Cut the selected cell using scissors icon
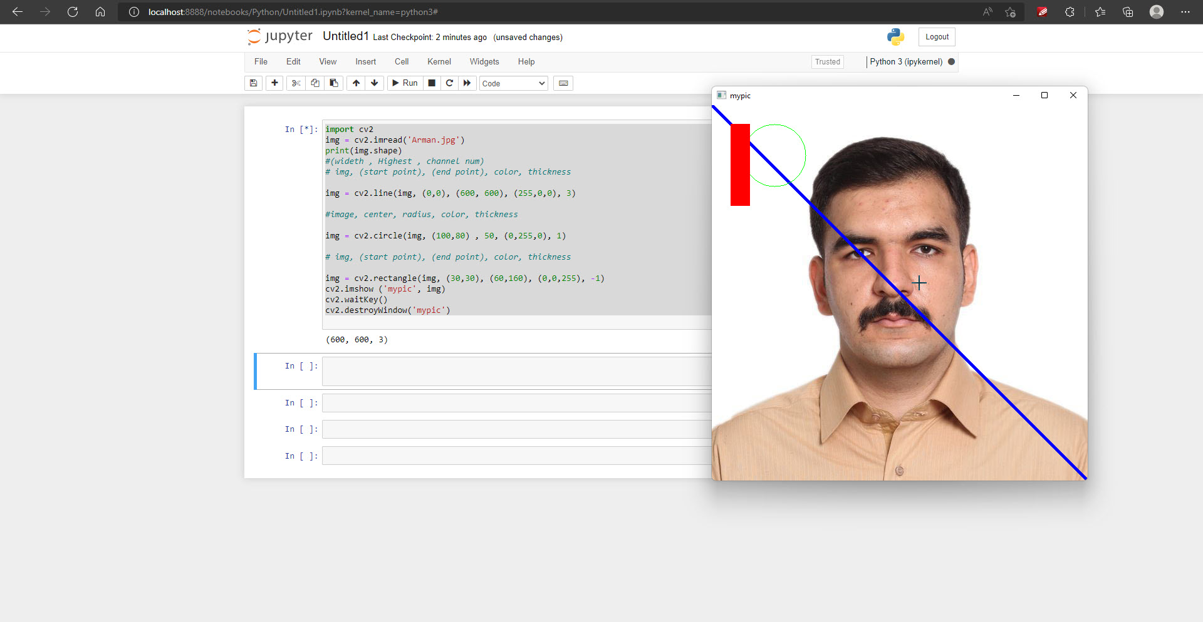This screenshot has height=622, width=1203. click(x=295, y=83)
